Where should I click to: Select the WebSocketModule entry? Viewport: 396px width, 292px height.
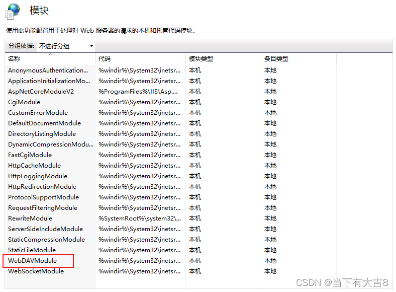(x=36, y=271)
